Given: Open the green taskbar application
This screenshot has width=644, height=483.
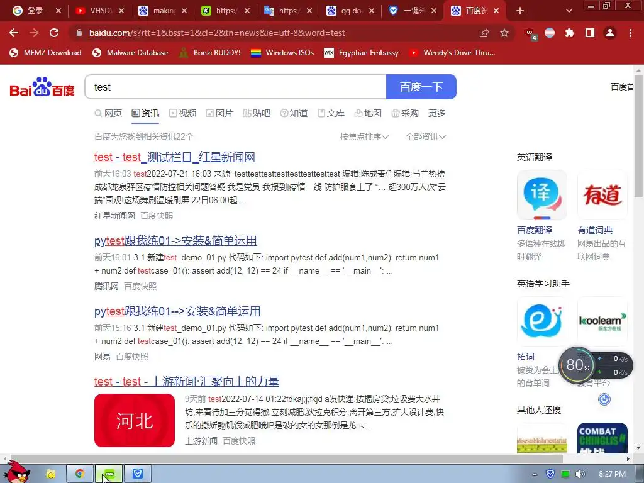Looking at the screenshot, I should click(109, 474).
